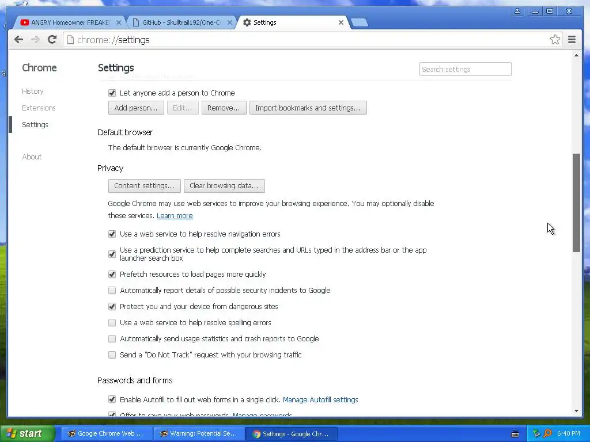Screen dimensions: 590x442
Task: Enable automatic security incident reporting checkbox
Action: [x=112, y=290]
